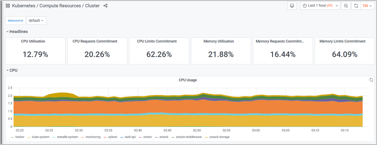Click the zstack-storage legend color line
The image size is (377, 145).
tap(206, 137)
